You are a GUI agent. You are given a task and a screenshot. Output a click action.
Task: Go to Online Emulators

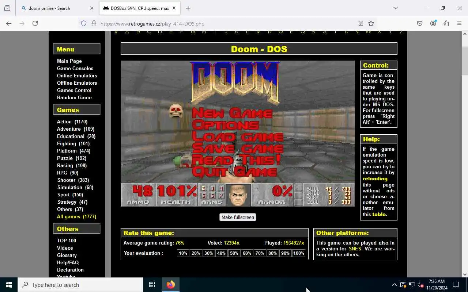77,76
